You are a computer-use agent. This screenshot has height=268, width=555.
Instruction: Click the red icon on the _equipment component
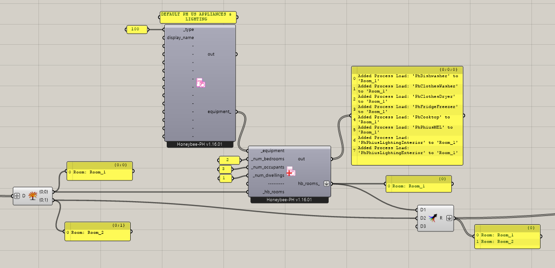[291, 171]
